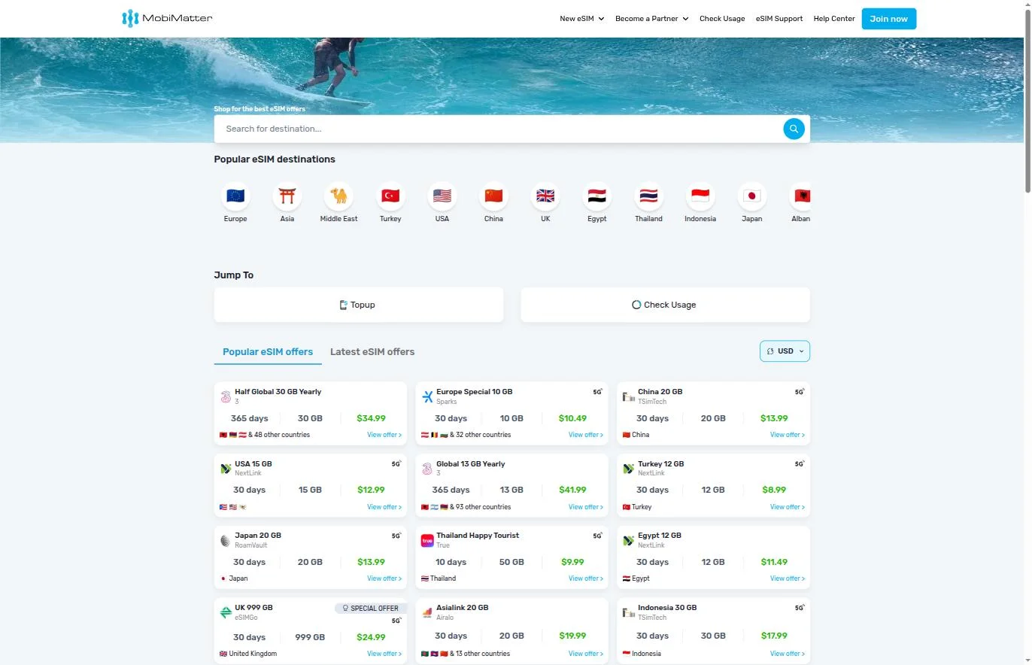1032x665 pixels.
Task: Click the MobiMatter logo
Action: [167, 18]
